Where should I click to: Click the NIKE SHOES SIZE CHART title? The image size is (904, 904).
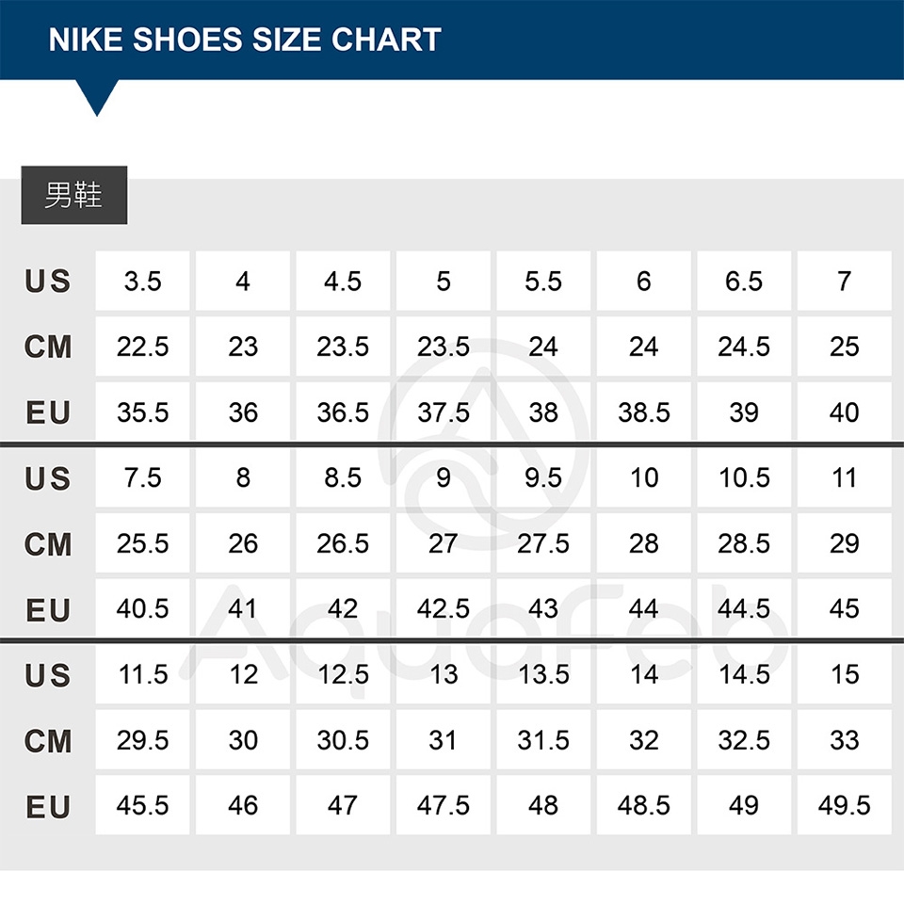(245, 40)
